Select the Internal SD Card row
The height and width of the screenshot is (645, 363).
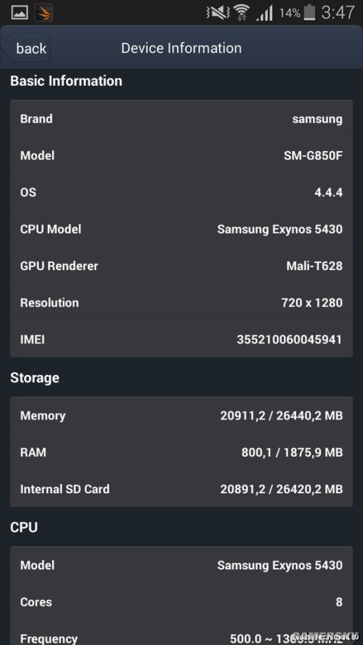click(x=181, y=489)
